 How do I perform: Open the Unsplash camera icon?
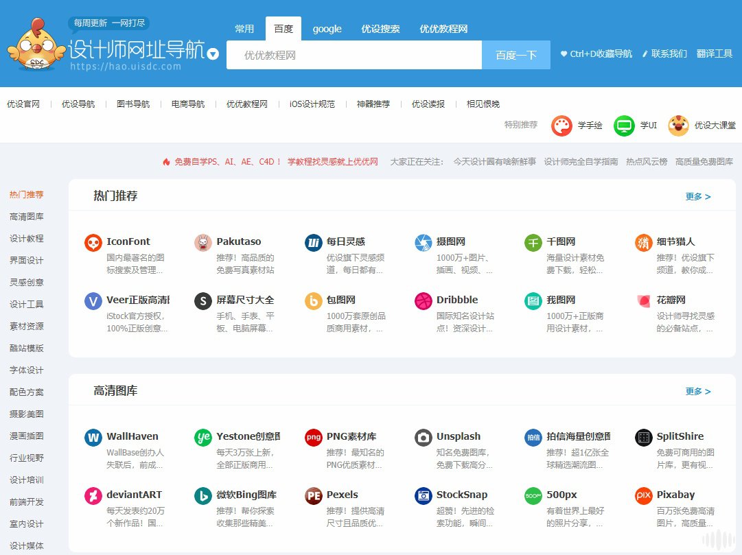(423, 438)
